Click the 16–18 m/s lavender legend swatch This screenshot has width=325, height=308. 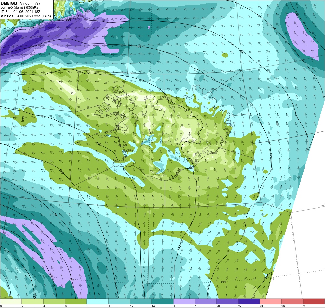click(x=184, y=301)
